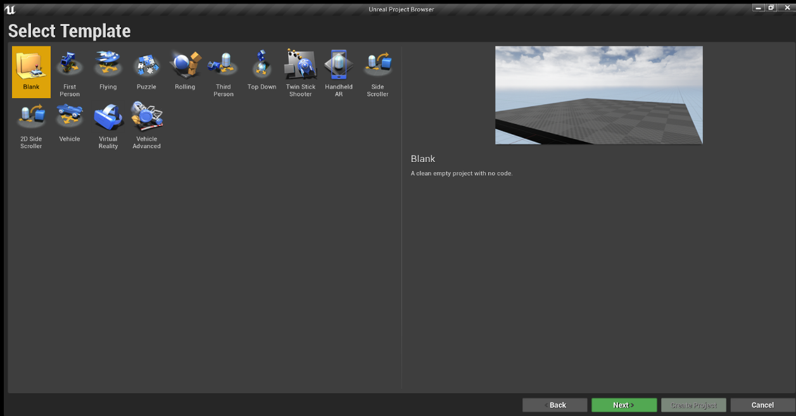This screenshot has width=796, height=416.
Task: Click the Create Project button
Action: (693, 405)
